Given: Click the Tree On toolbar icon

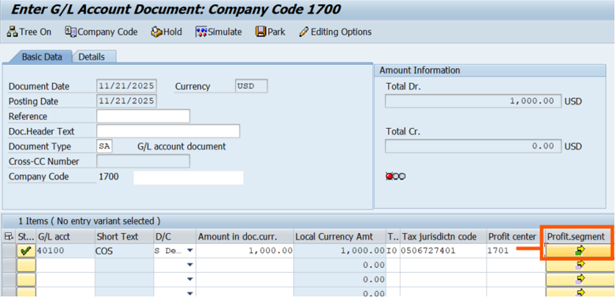Looking at the screenshot, I should point(12,32).
